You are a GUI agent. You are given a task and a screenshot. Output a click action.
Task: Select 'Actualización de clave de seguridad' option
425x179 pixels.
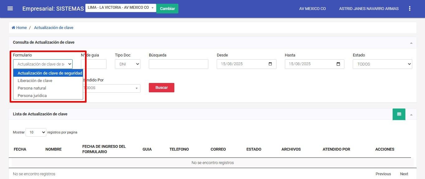tap(50, 73)
